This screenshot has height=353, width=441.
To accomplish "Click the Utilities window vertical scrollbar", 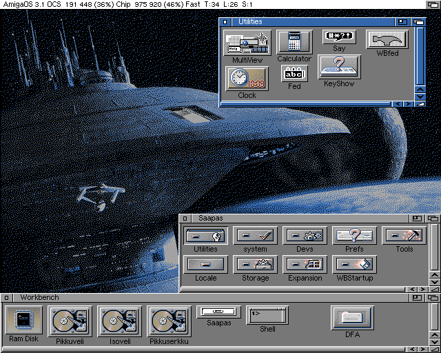I will 420,57.
